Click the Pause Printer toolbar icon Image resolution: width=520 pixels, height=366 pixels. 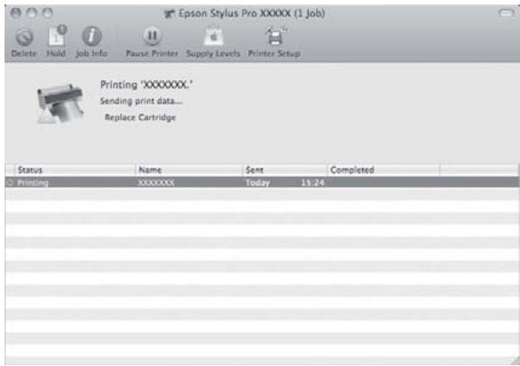153,35
